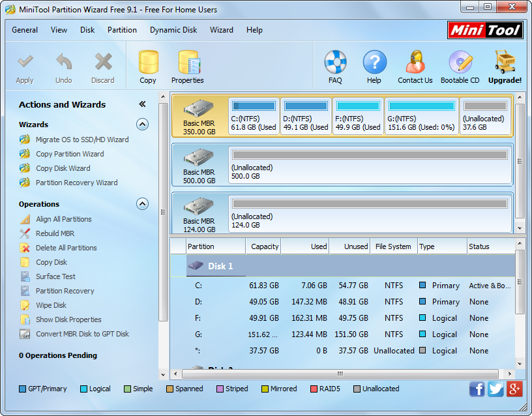Image resolution: width=532 pixels, height=416 pixels.
Task: Select the 350.00 GB Basic MBR disk
Action: [199, 116]
